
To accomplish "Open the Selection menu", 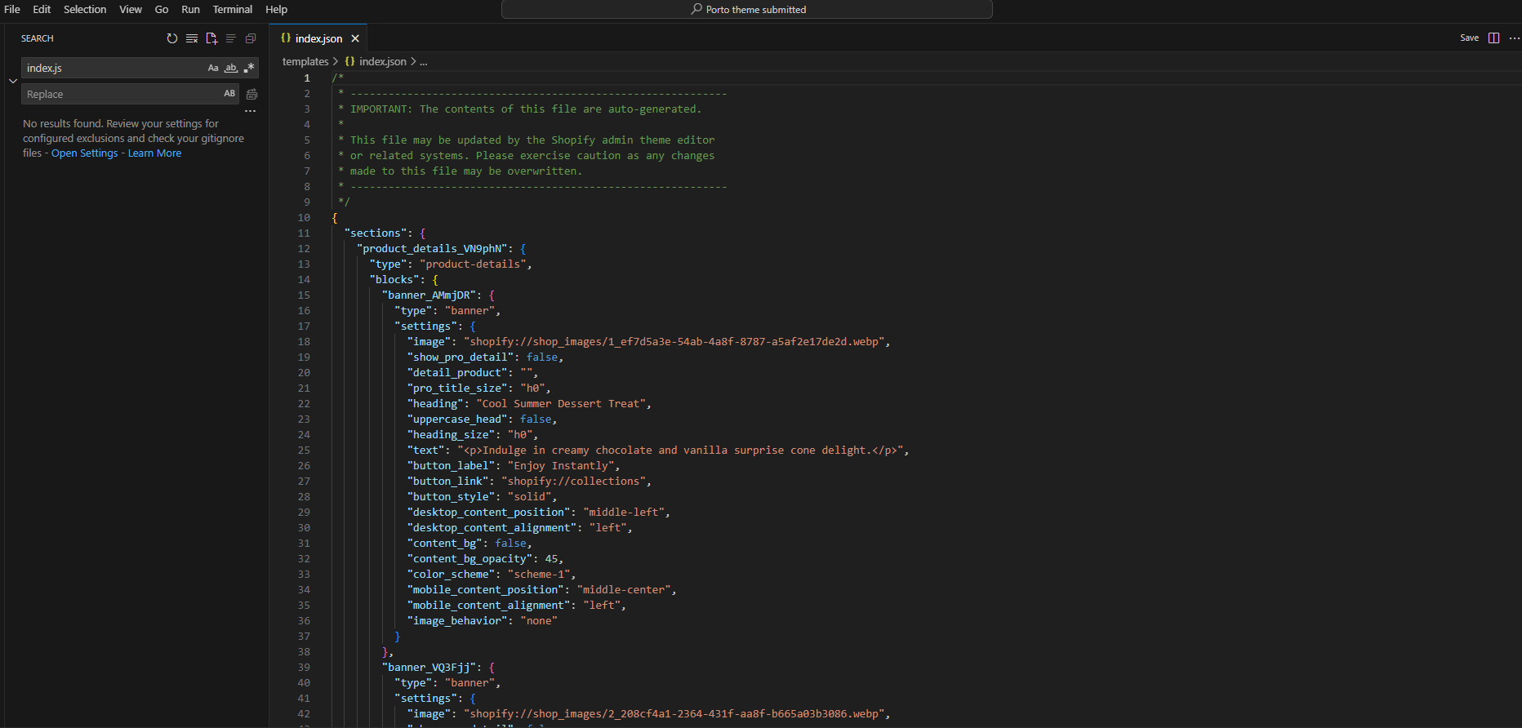I will [85, 10].
